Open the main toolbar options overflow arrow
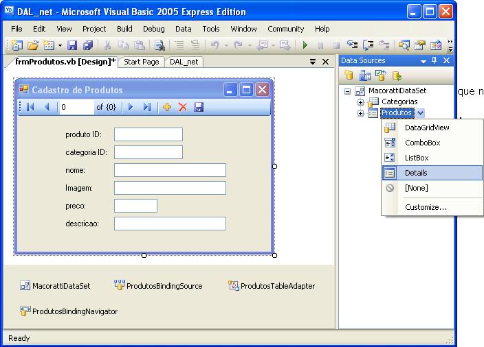 click(450, 45)
